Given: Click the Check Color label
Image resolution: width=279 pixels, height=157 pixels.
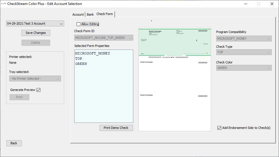Looking at the screenshot, I should [x=224, y=62].
